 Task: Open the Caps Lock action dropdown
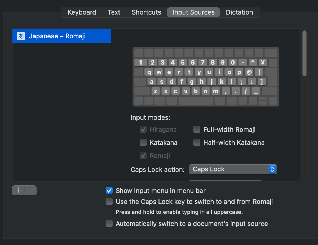(x=233, y=169)
